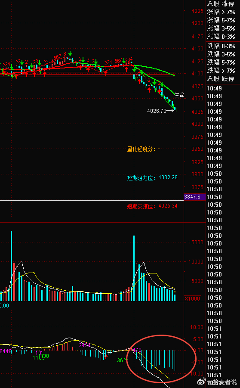Click the 4000 price axis label
Image resolution: width=240 pixels, height=388 pixels.
[197, 124]
